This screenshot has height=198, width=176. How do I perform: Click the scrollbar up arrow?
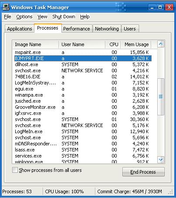161,44
